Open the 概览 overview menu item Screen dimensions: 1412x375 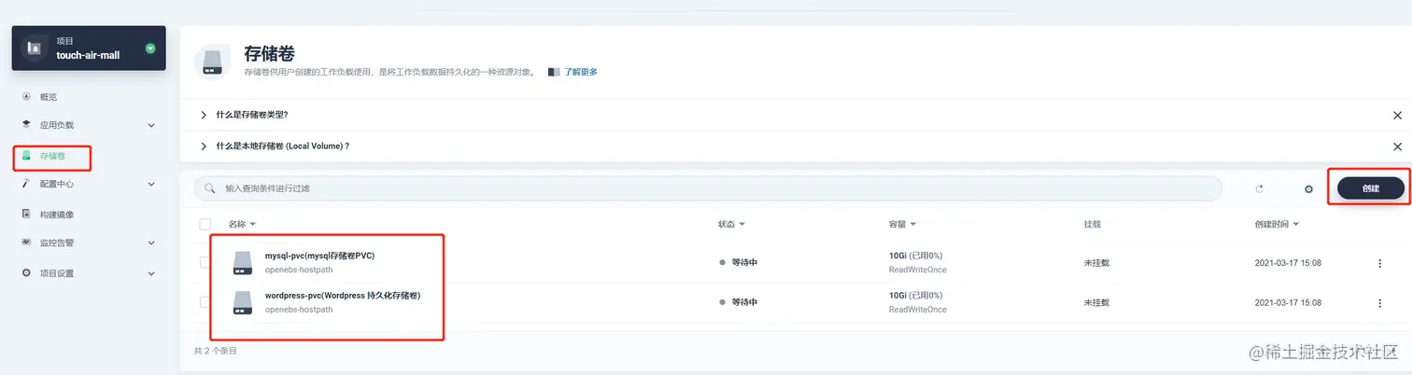[x=49, y=97]
